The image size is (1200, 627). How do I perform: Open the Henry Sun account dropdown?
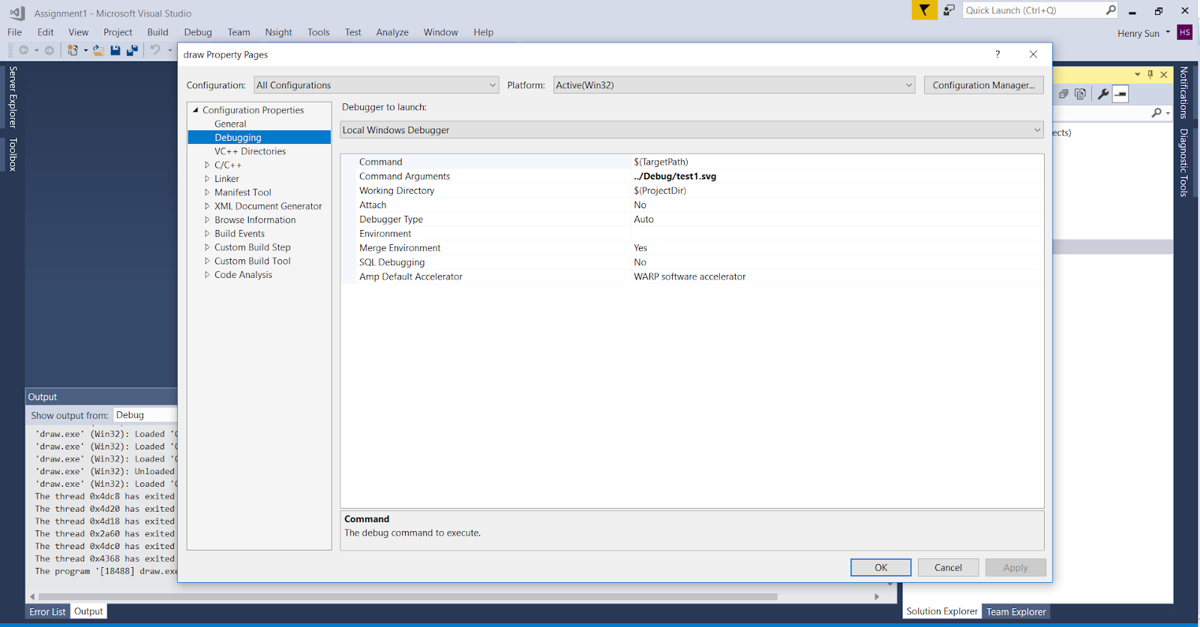[1168, 32]
